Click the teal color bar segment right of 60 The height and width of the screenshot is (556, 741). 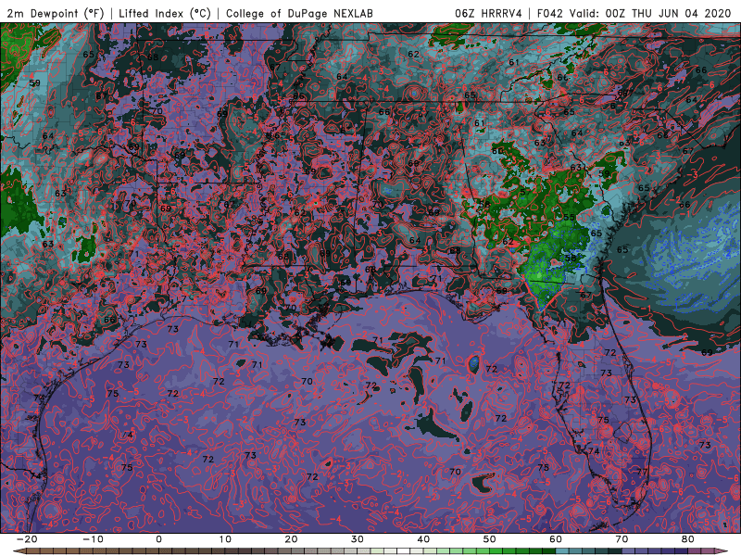(562, 551)
